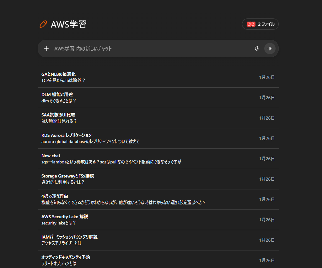Click 1月26日 date on DLM 機能と用途 row
The image size is (322, 268).
pyautogui.click(x=267, y=98)
